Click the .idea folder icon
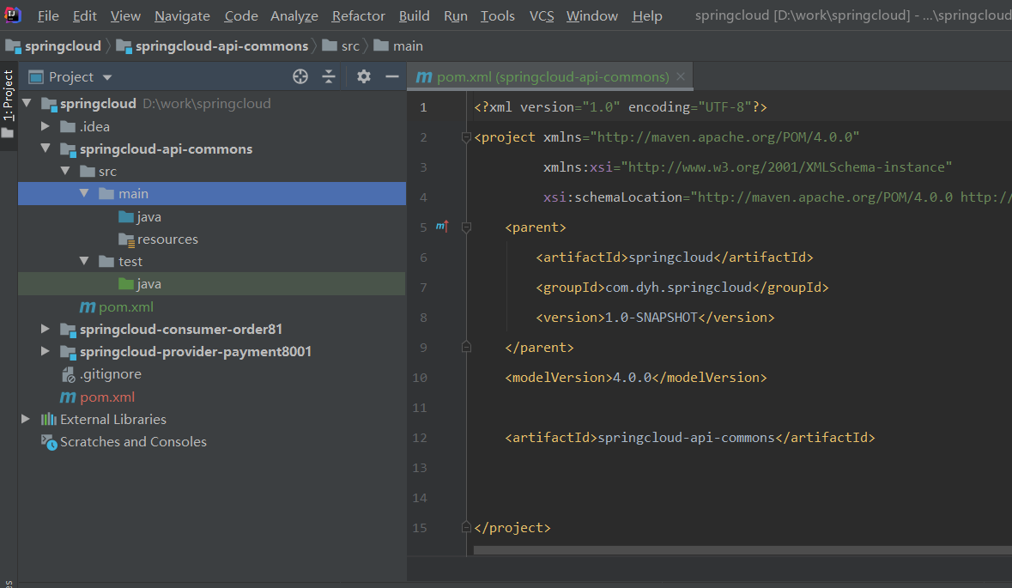The height and width of the screenshot is (588, 1012). pos(68,126)
